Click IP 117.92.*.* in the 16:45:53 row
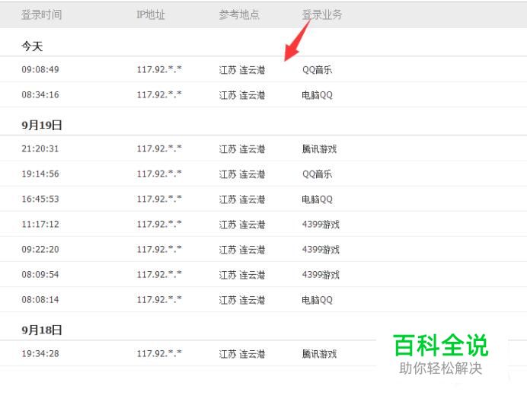The width and height of the screenshot is (527, 402). pyautogui.click(x=159, y=199)
